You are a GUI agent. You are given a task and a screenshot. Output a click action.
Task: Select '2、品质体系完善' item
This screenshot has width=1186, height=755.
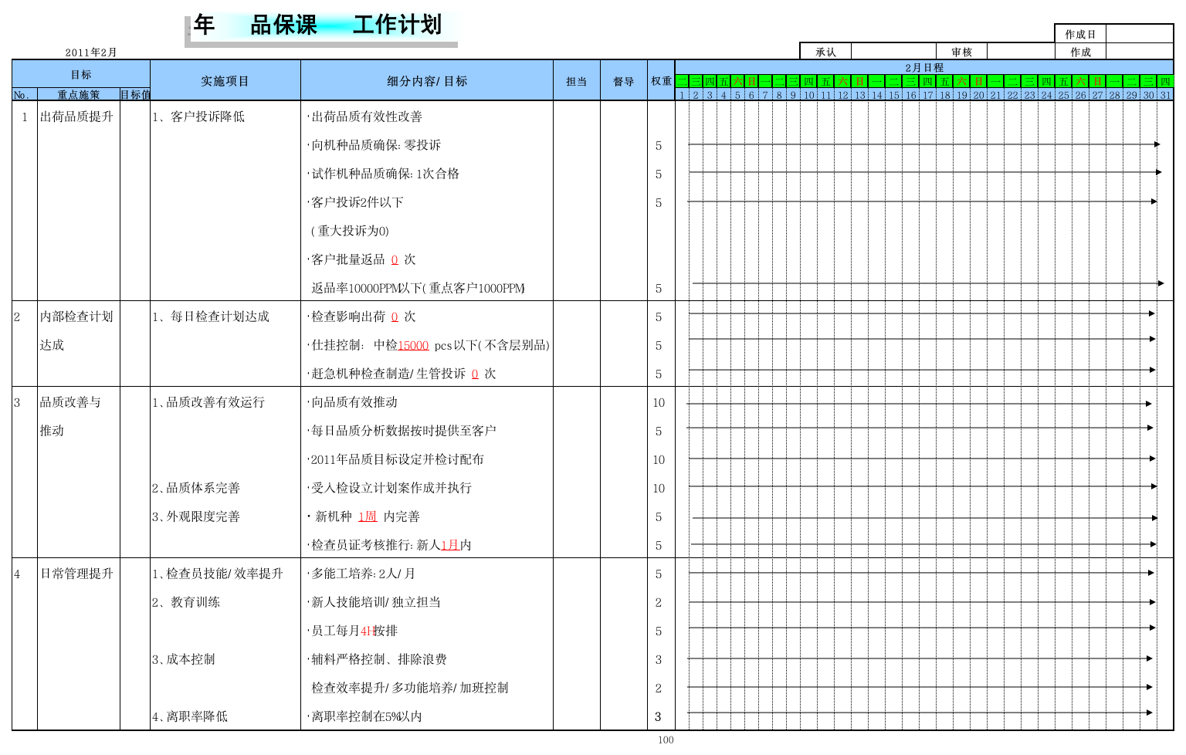coord(196,488)
